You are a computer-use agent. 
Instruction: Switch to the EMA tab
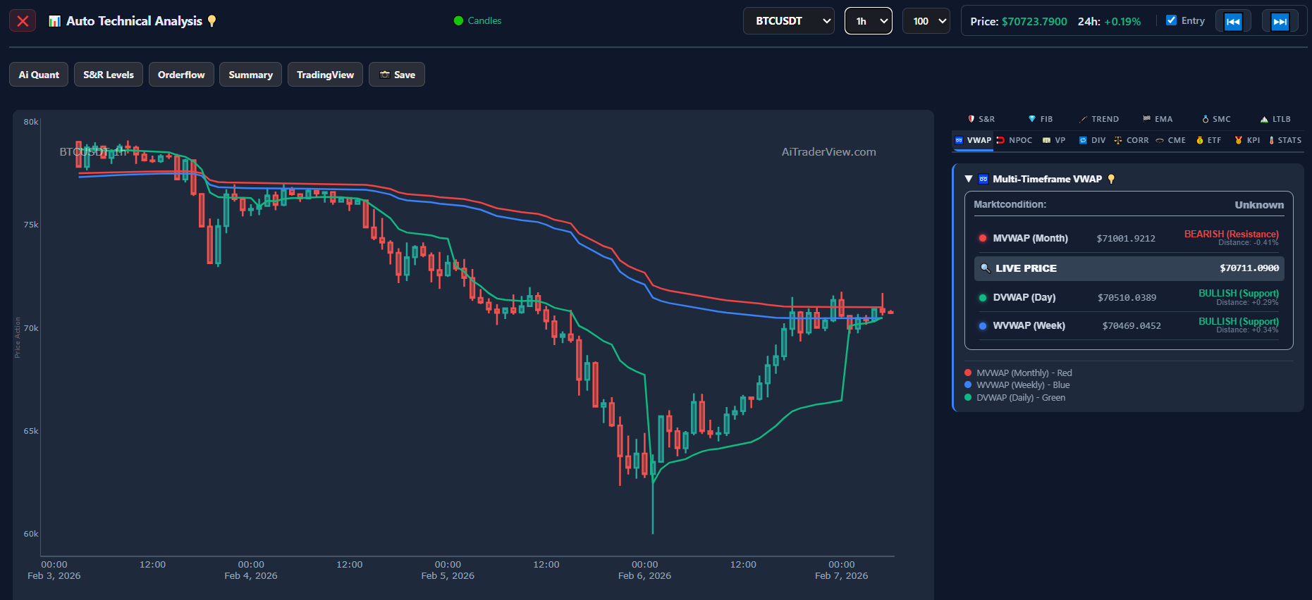coord(1158,119)
